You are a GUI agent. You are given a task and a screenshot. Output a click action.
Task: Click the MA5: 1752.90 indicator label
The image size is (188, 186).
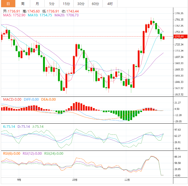(x=14, y=15)
